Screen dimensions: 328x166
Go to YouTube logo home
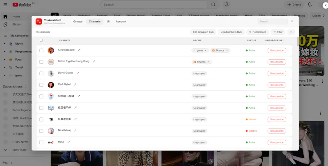click(22, 4)
